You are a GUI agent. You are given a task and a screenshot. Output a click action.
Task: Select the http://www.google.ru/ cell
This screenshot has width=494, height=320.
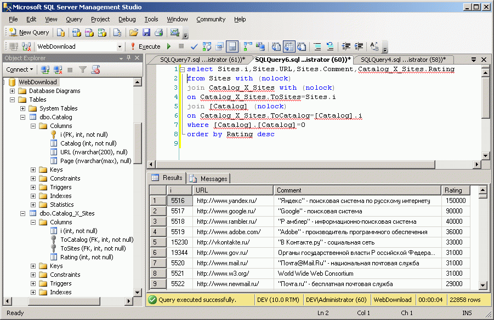click(x=233, y=211)
